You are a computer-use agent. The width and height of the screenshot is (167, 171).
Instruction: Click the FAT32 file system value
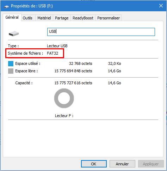point(52,53)
